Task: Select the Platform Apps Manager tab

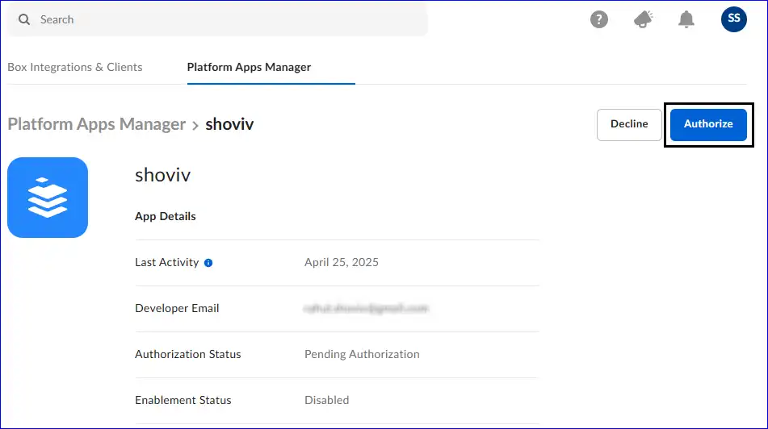Action: 249,67
